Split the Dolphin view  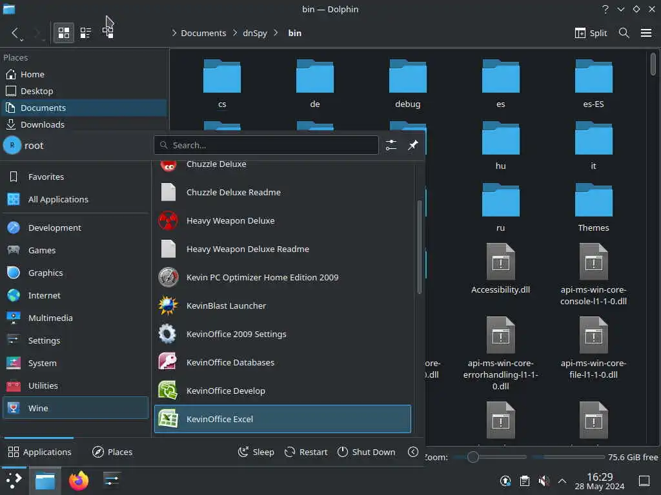(x=591, y=33)
